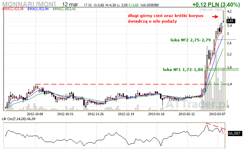Click the 2012-10-31 date axis label
The image size is (244, 150).
(65, 114)
